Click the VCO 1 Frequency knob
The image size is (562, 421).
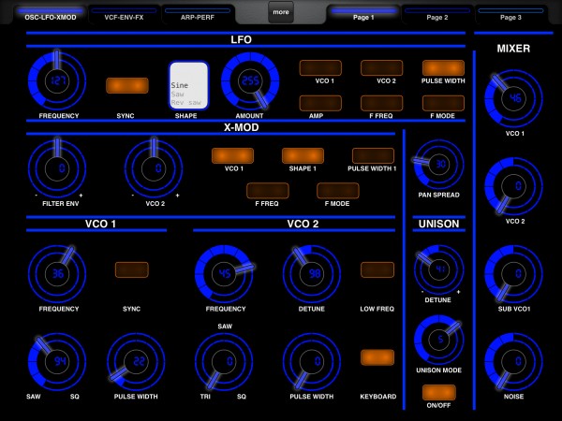pyautogui.click(x=57, y=273)
